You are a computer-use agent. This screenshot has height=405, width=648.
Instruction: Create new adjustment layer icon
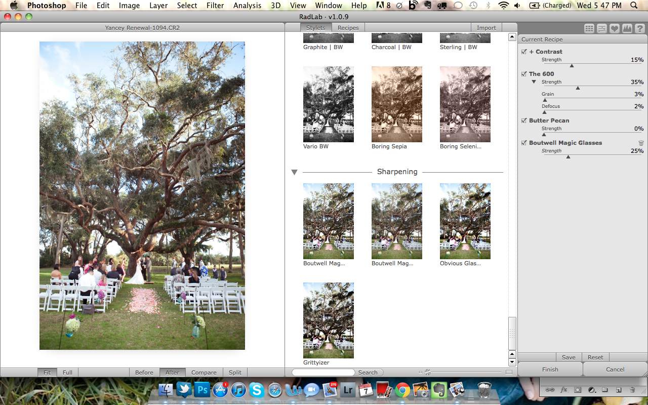pyautogui.click(x=591, y=390)
